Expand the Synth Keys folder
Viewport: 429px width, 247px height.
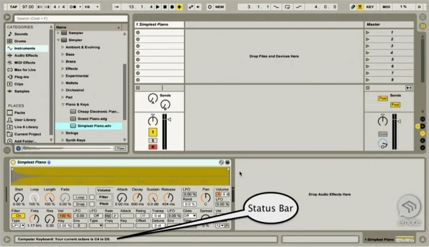tap(63, 140)
